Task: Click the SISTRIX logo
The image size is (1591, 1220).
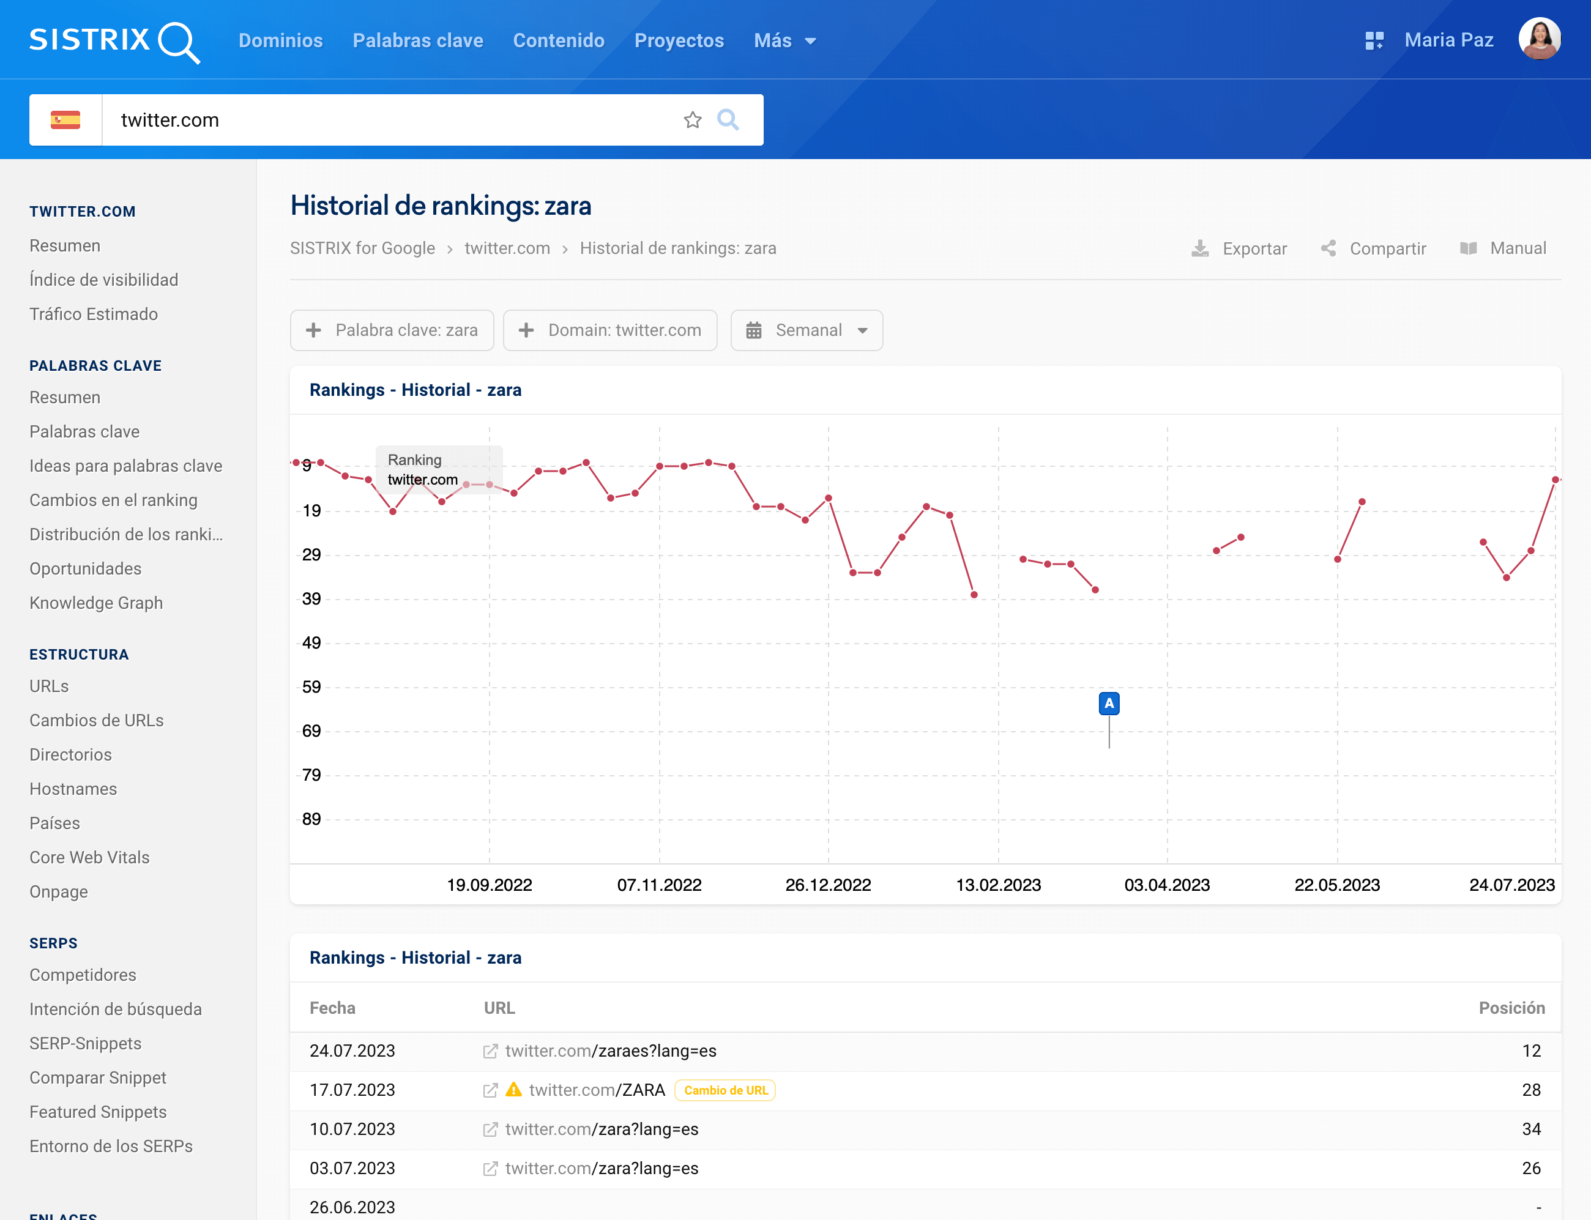Action: pos(114,42)
